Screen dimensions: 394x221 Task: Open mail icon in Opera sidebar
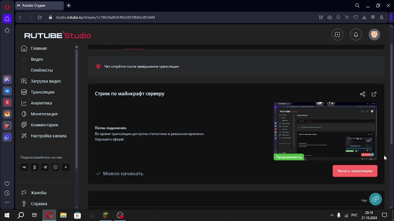(7, 114)
